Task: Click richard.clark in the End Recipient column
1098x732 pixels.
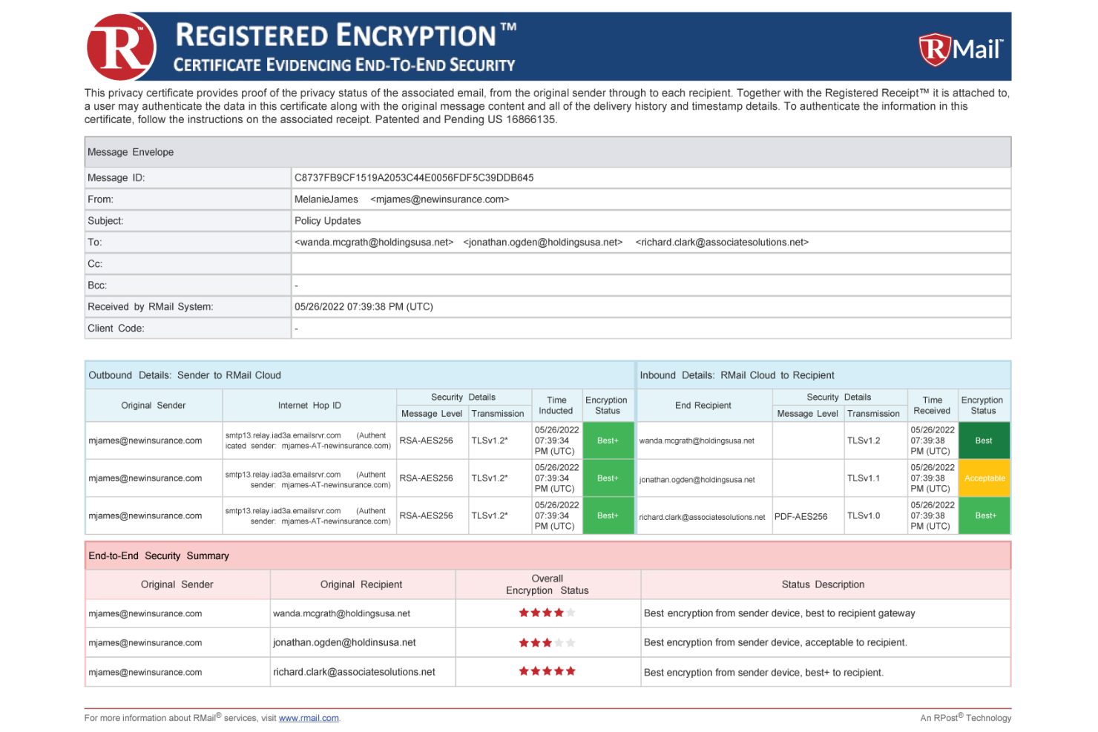Action: (702, 518)
